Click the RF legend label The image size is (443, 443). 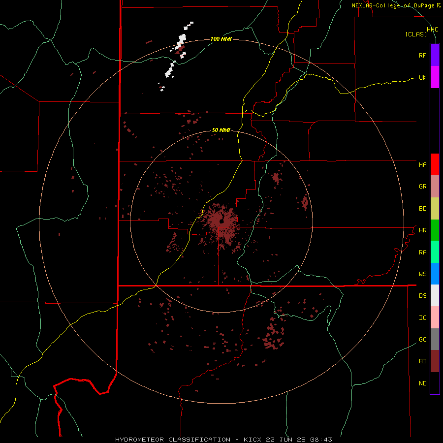point(422,55)
